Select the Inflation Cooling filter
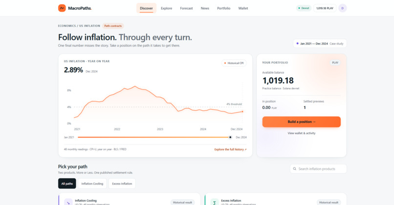 click(92, 184)
